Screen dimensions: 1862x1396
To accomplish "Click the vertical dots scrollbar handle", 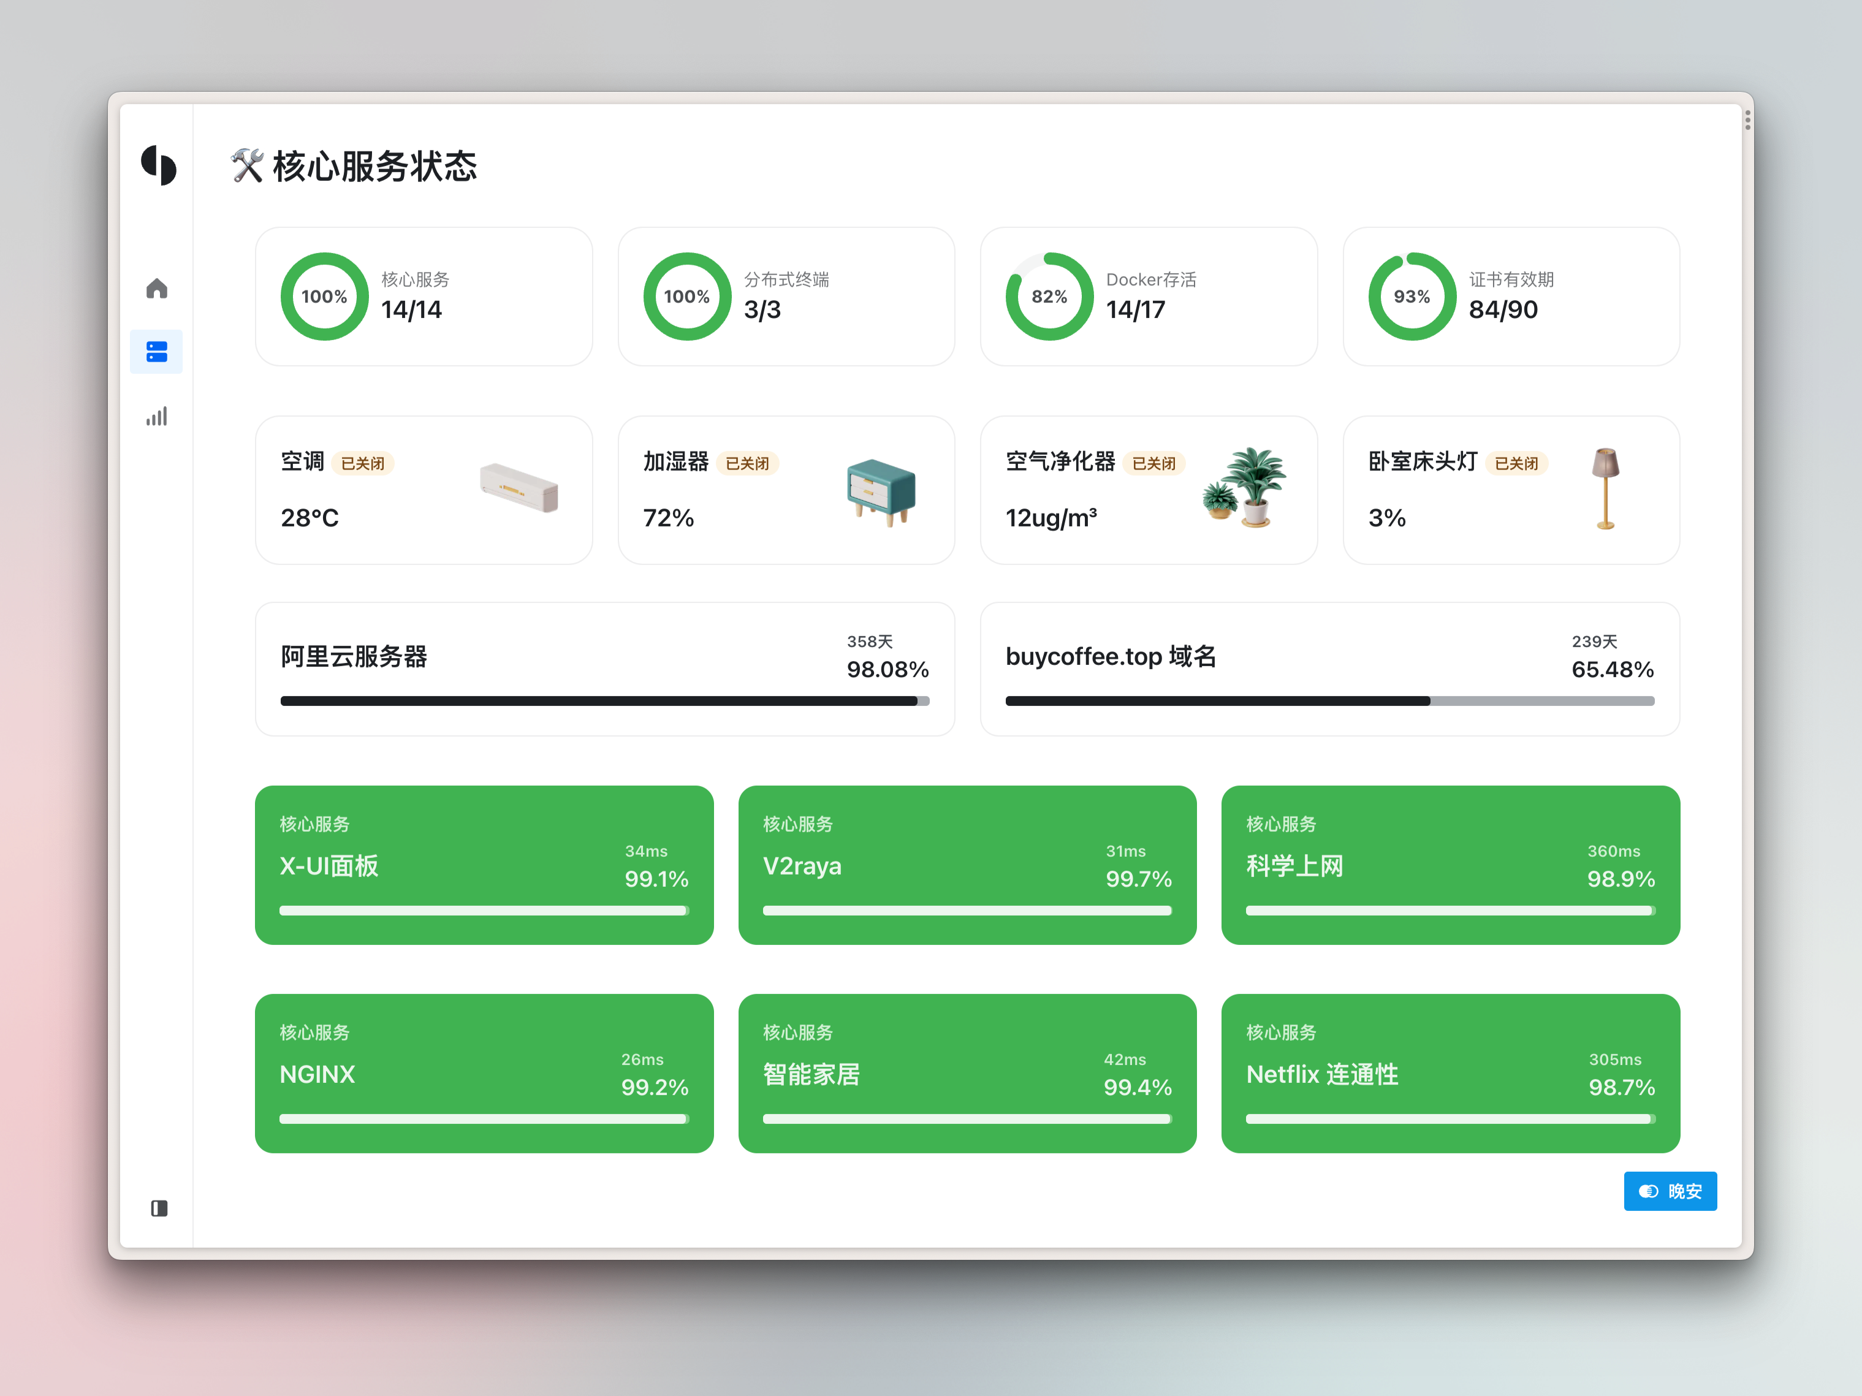I will (1747, 121).
